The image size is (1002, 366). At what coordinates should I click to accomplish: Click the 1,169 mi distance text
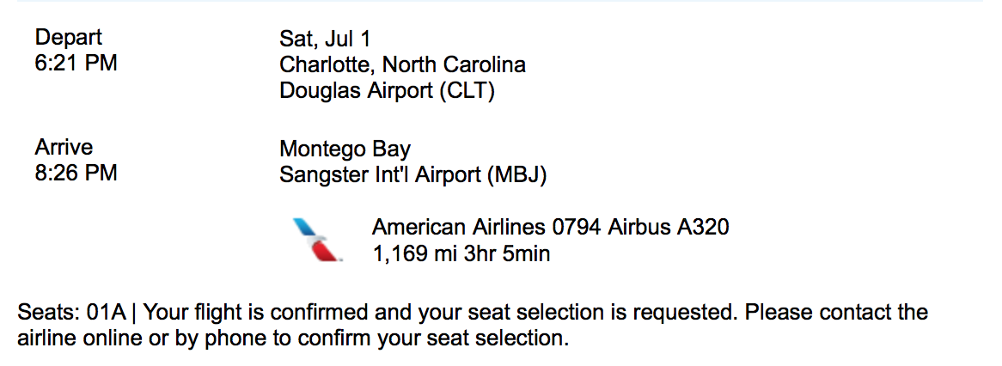click(x=410, y=254)
